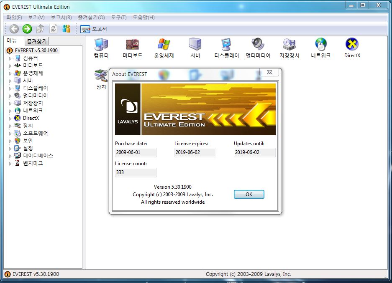
Task: Select the EVEREST v5.30.1900 tree root
Action: [36, 51]
